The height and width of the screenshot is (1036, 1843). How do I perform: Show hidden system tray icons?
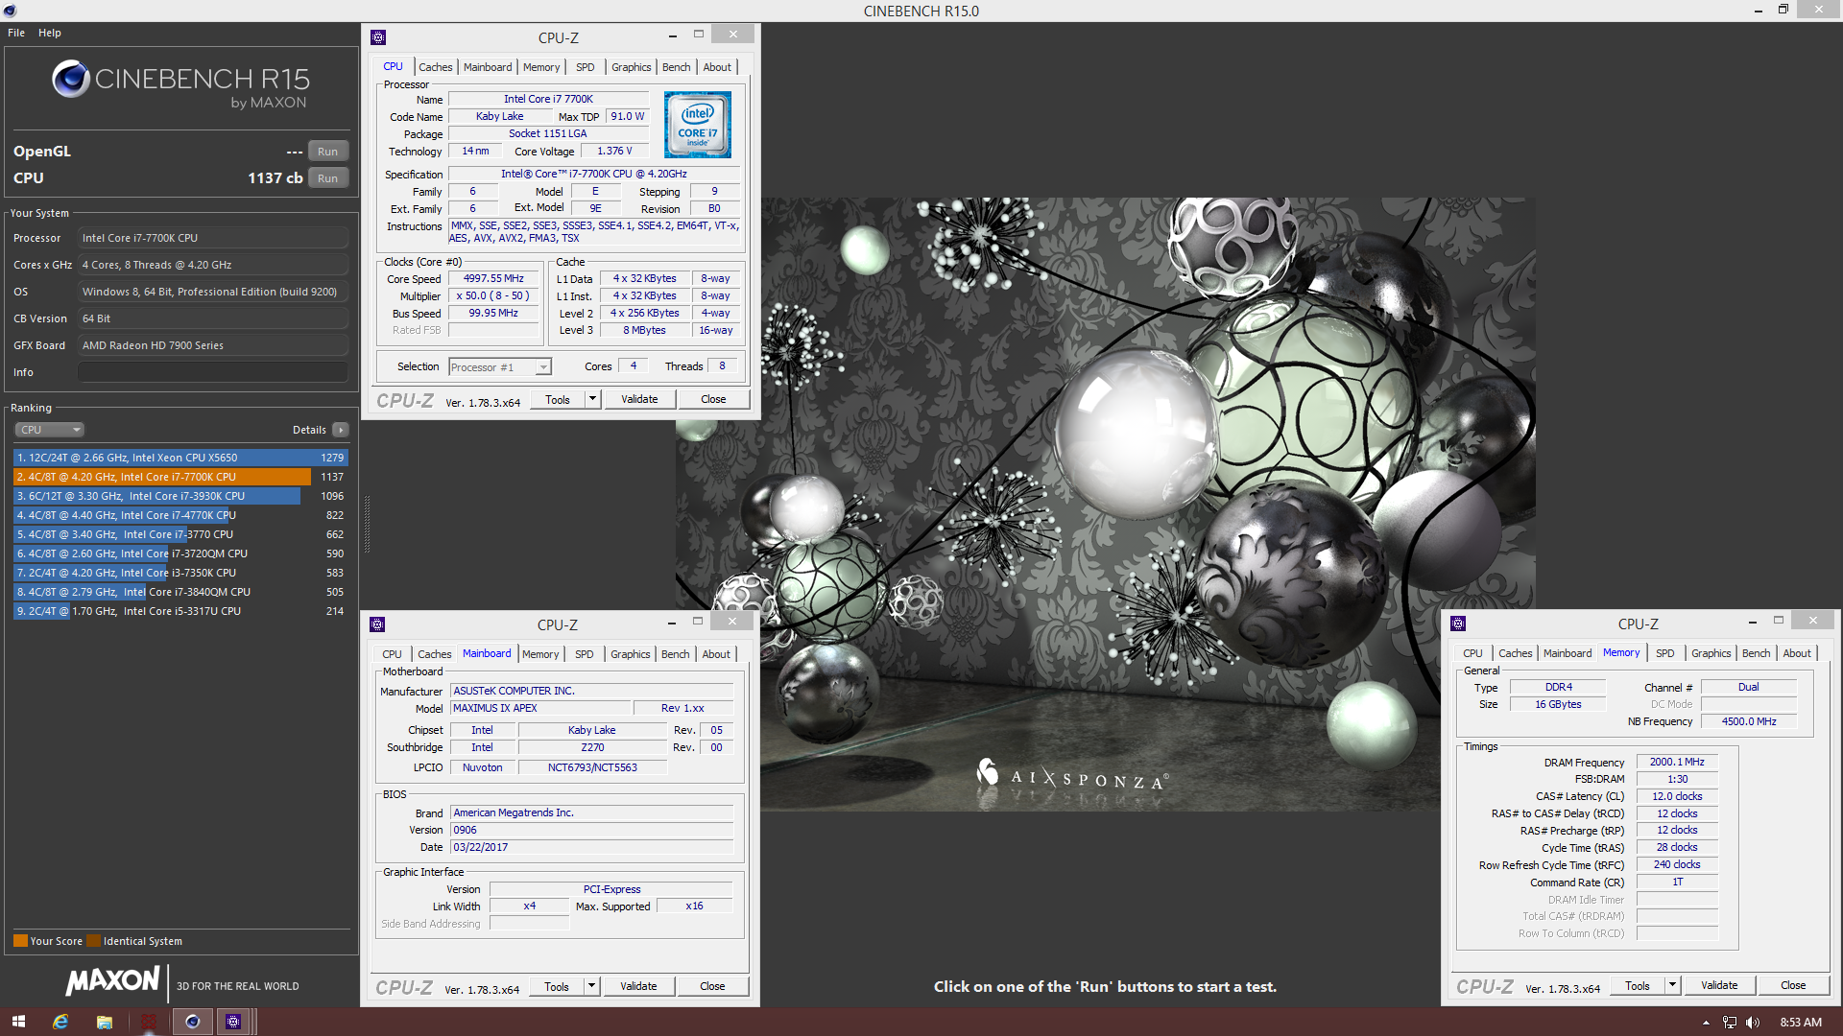1706,1023
